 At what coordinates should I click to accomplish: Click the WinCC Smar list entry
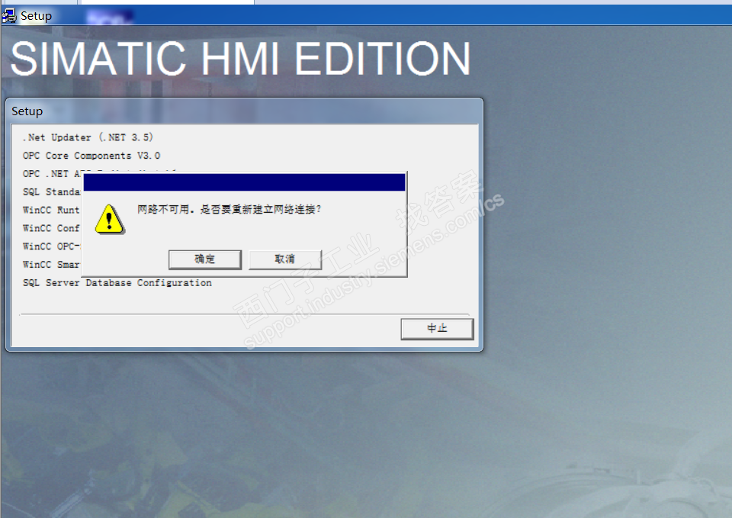coord(51,265)
